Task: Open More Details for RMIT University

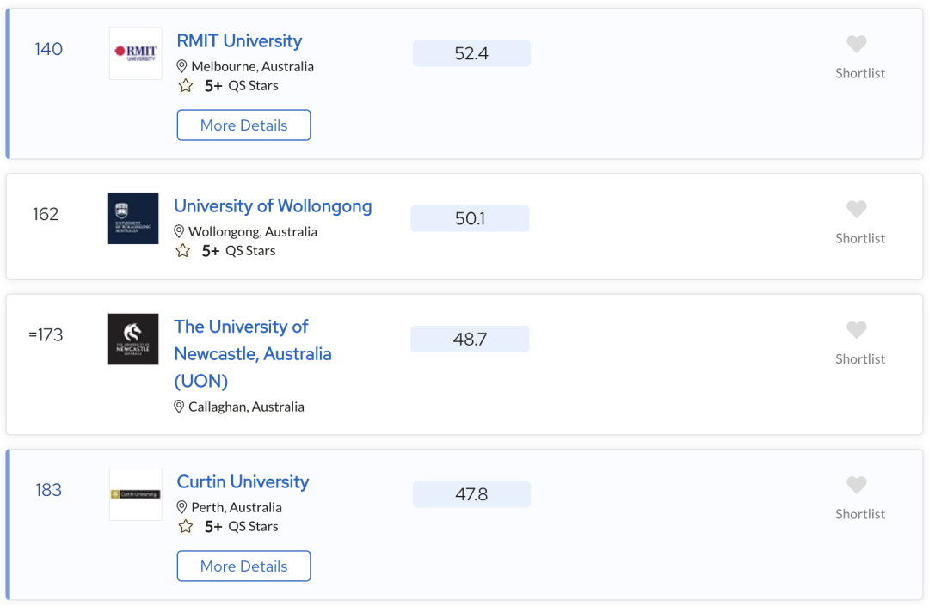Action: coord(243,125)
